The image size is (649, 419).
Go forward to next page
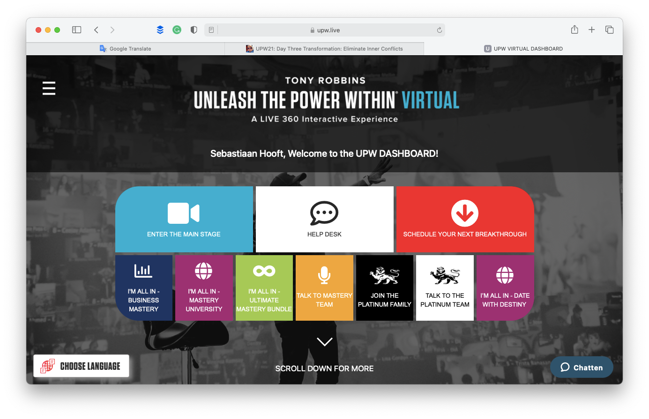coord(112,30)
